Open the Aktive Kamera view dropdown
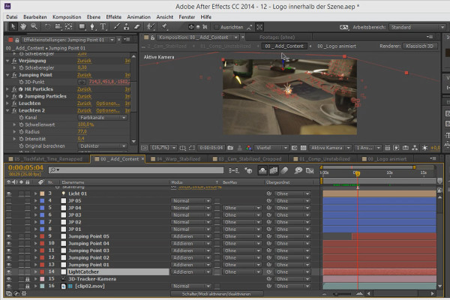Screen dimensions: 450x300 (x=330, y=148)
